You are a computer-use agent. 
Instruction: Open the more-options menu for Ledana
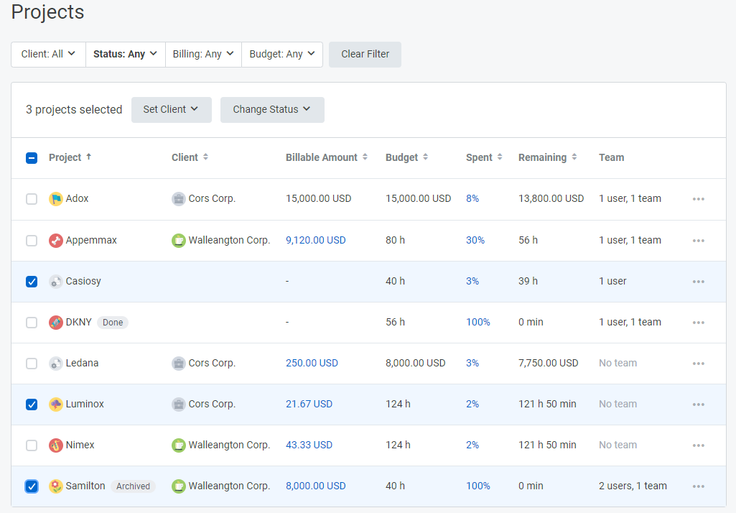point(699,363)
